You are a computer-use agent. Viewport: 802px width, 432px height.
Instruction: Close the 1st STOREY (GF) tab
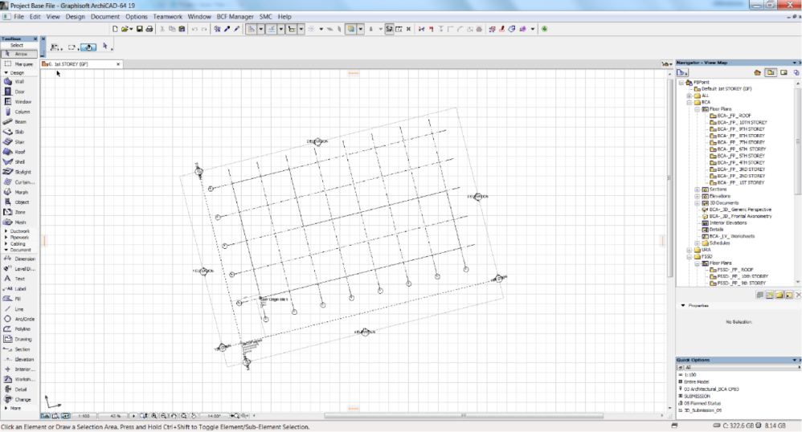click(x=118, y=63)
